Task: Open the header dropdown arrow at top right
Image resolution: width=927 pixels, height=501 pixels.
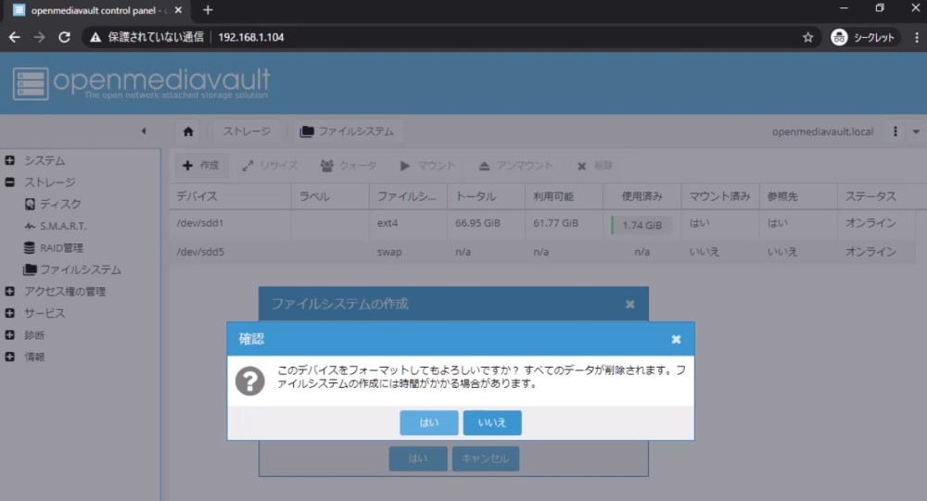Action: tap(916, 132)
